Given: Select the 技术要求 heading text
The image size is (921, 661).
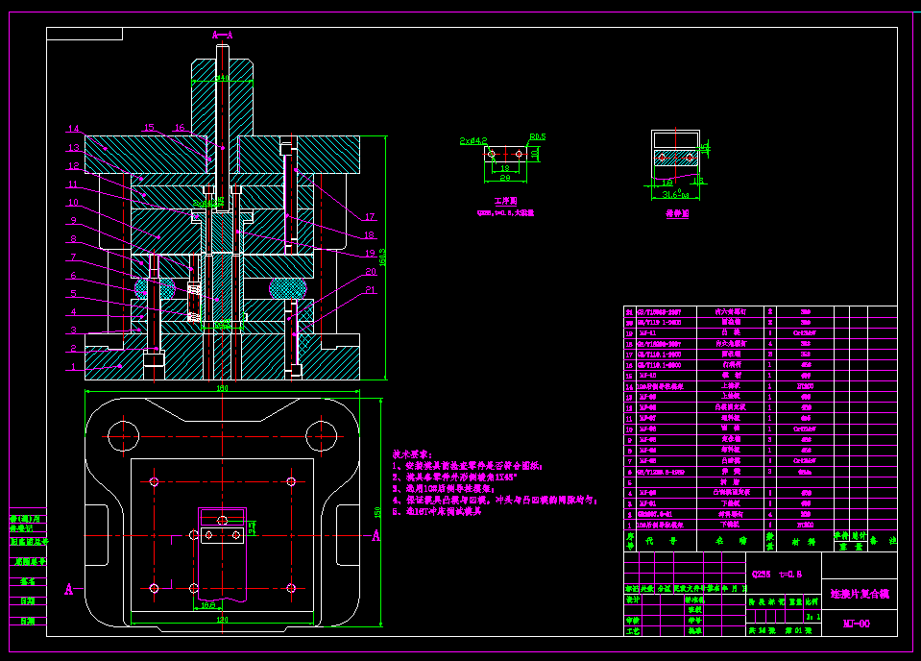Looking at the screenshot, I should coord(412,454).
